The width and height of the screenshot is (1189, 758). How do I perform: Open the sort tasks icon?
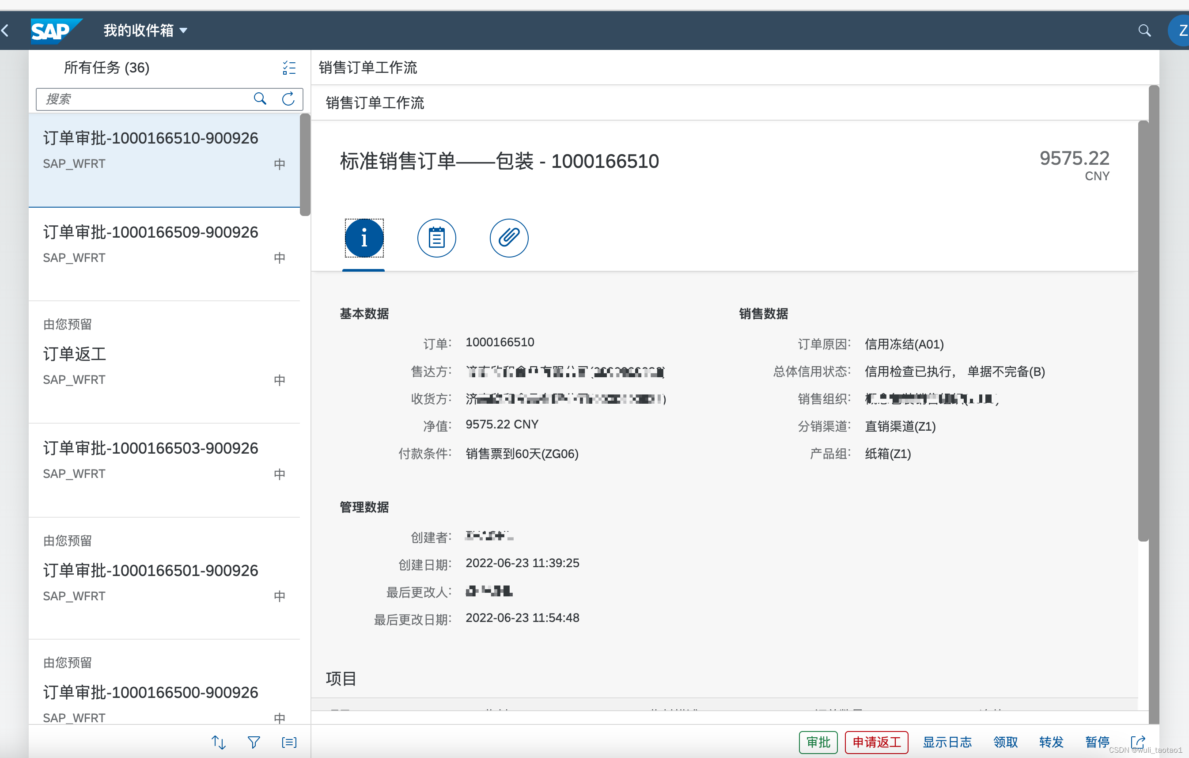219,742
